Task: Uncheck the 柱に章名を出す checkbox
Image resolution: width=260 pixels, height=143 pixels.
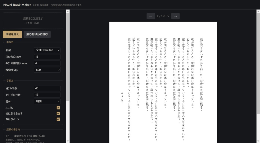Action: pos(58,114)
